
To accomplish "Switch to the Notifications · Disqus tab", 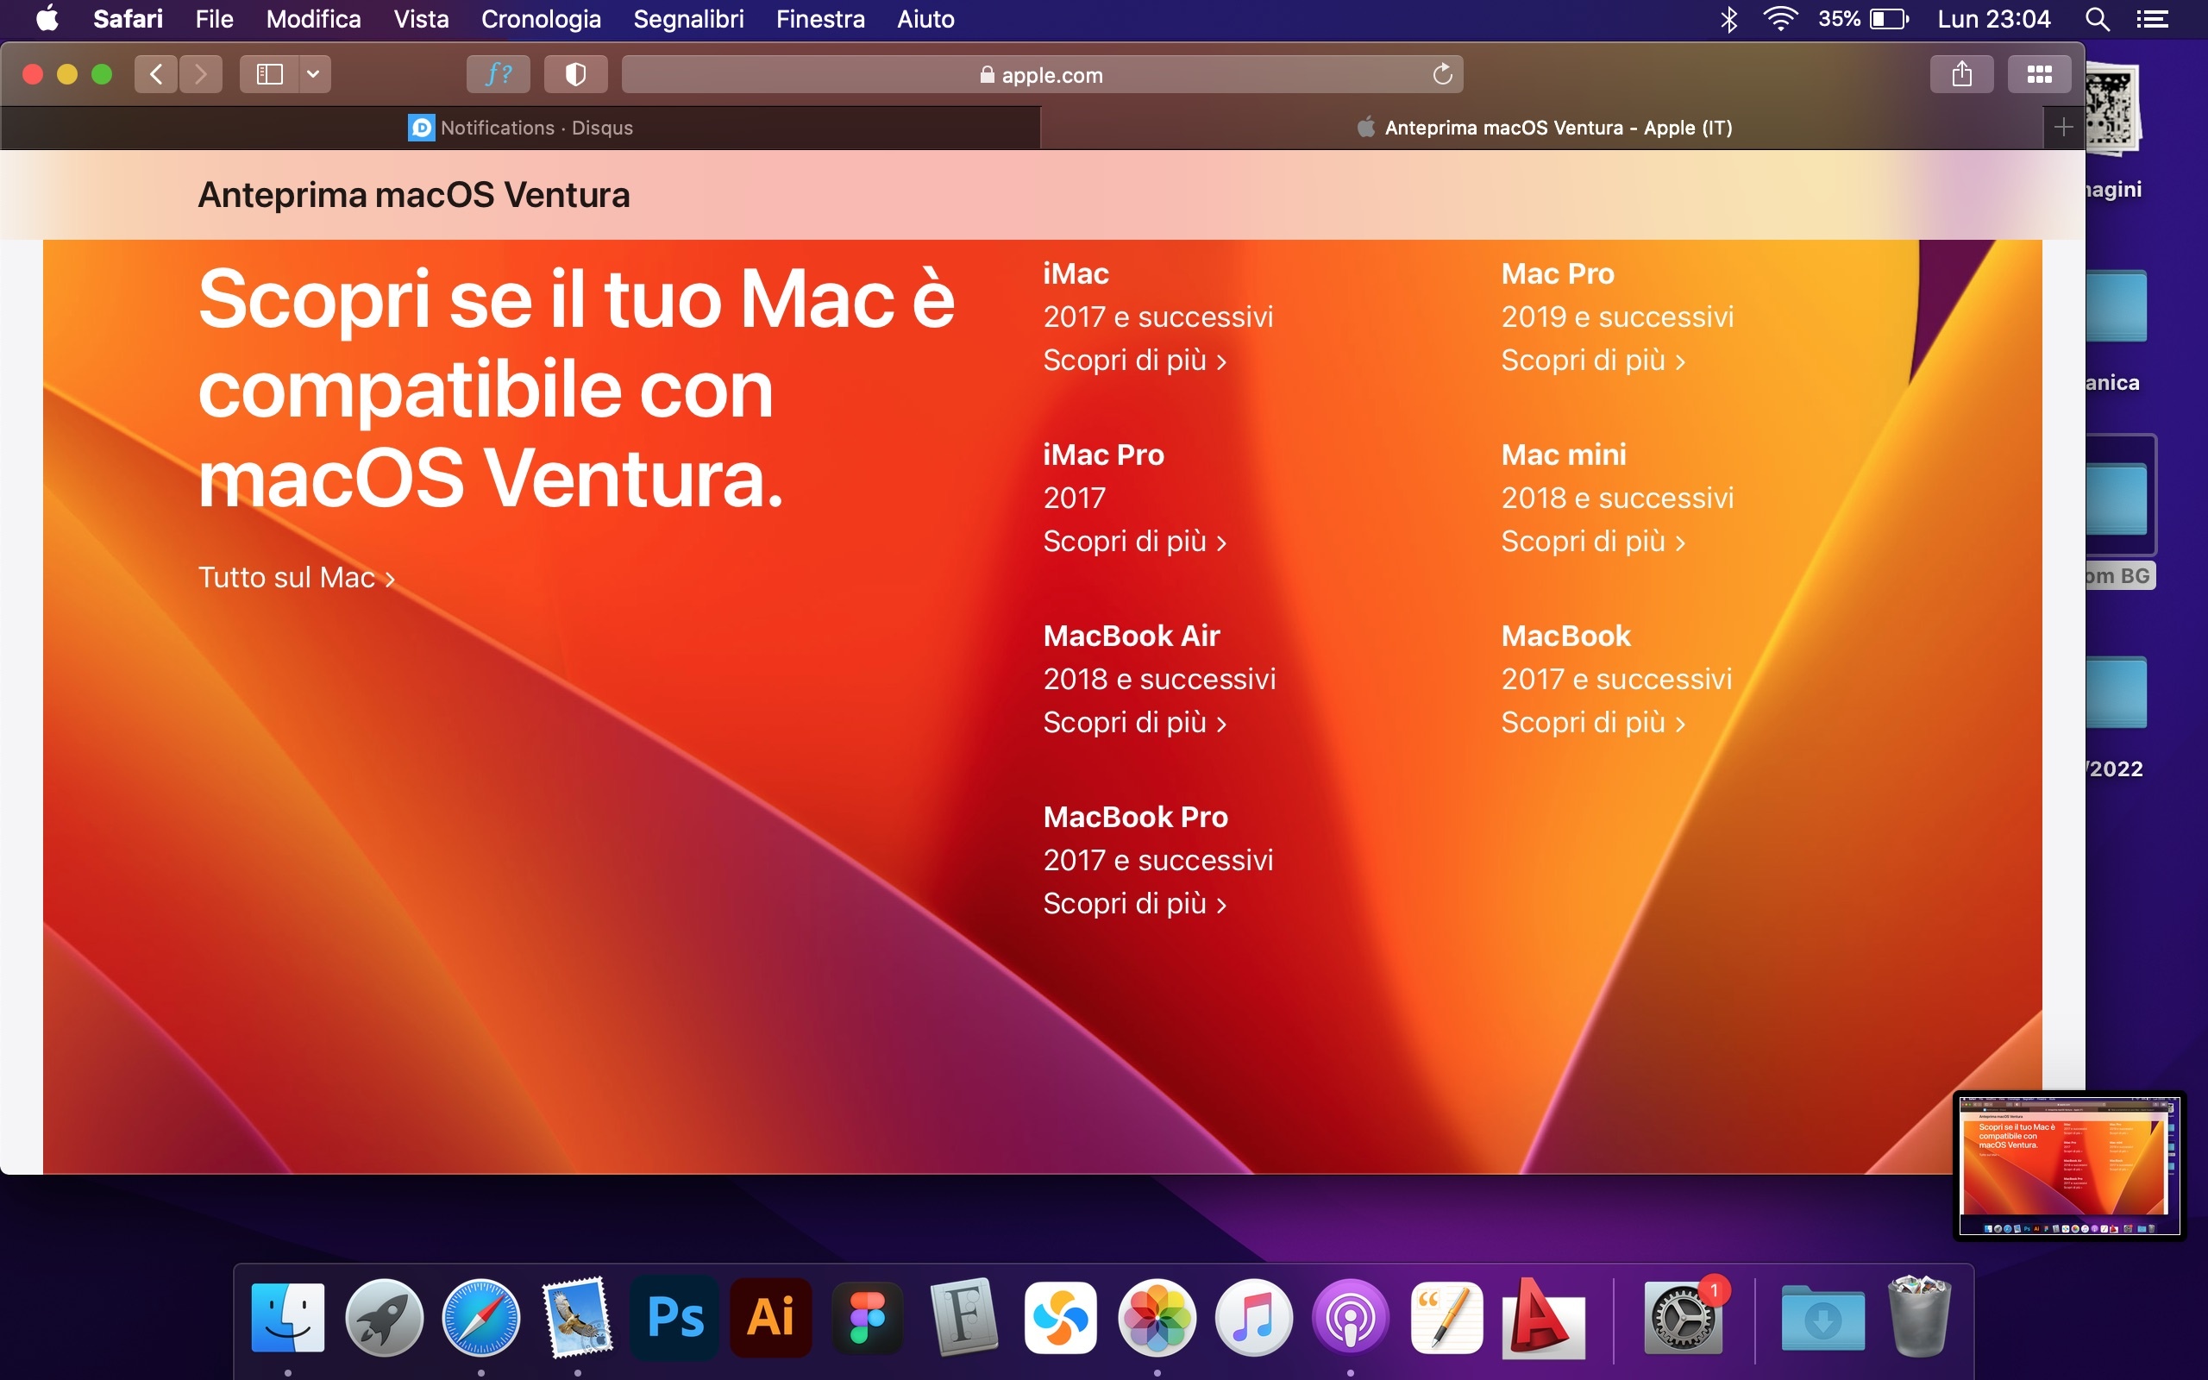I will (520, 128).
